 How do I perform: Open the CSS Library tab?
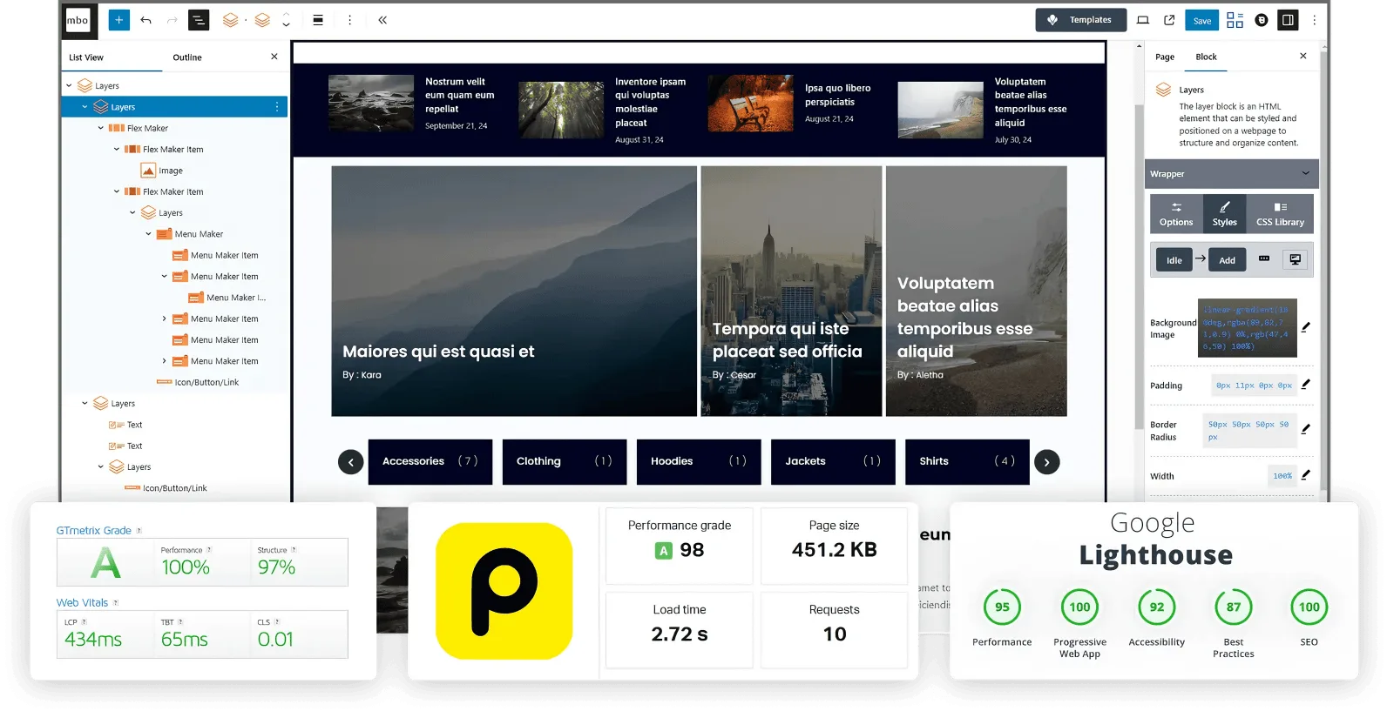point(1280,214)
